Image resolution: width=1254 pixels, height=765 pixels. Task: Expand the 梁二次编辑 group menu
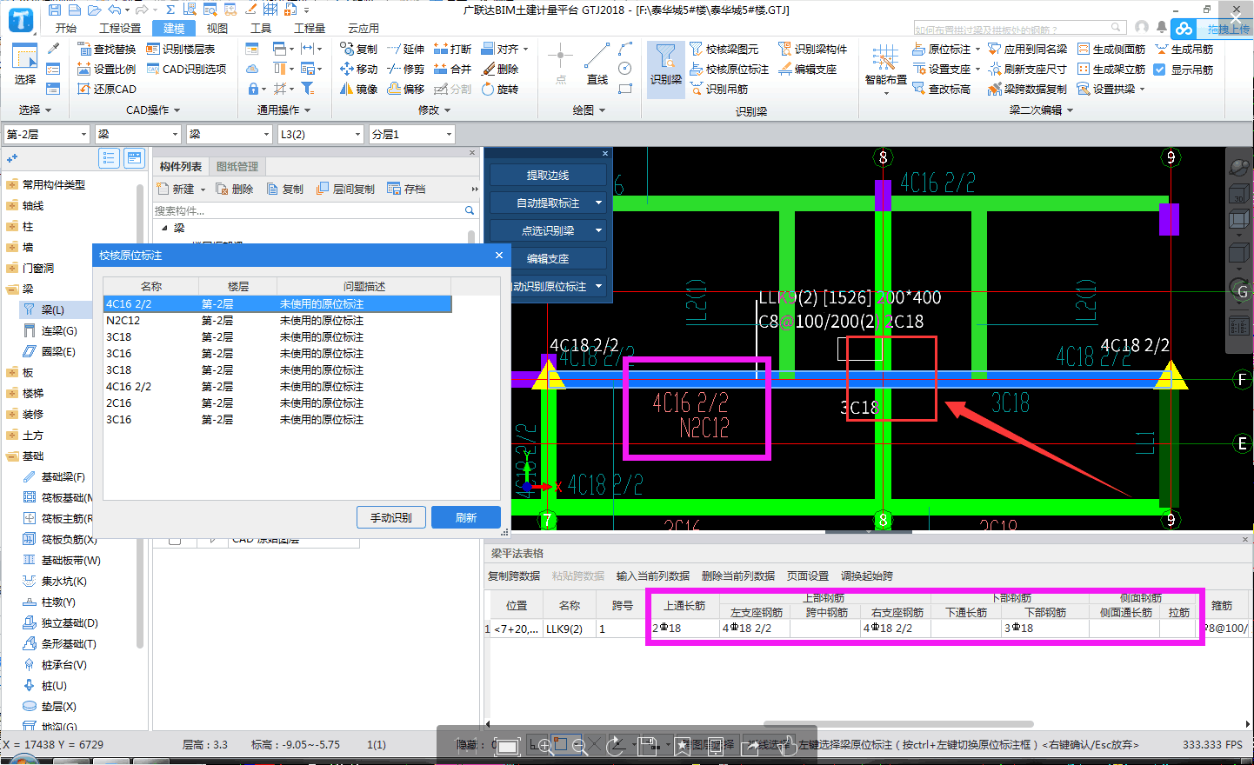[x=1041, y=110]
